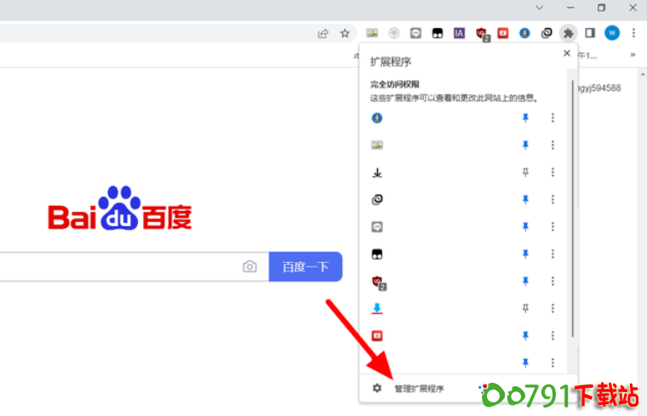Pin the blue-and-pink download arrow extension

click(x=525, y=308)
